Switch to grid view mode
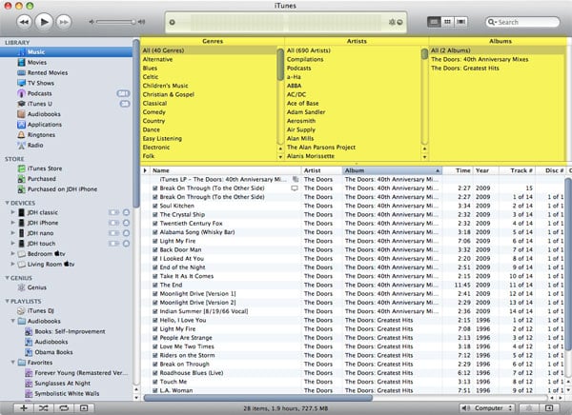Image resolution: width=572 pixels, height=415 pixels. [447, 22]
